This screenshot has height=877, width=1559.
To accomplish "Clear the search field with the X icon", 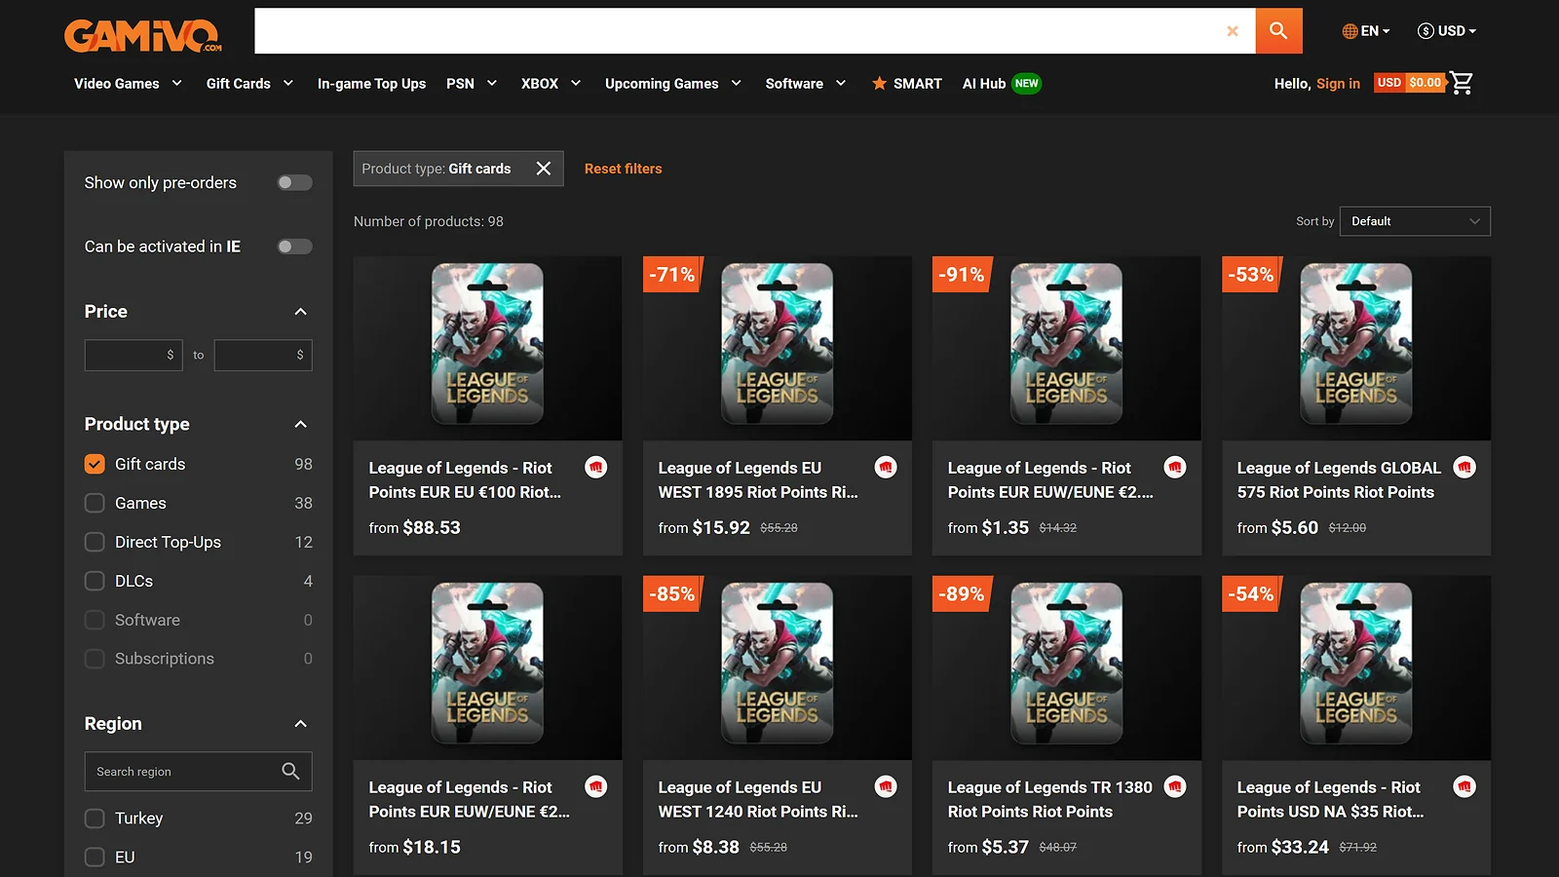I will (1232, 30).
